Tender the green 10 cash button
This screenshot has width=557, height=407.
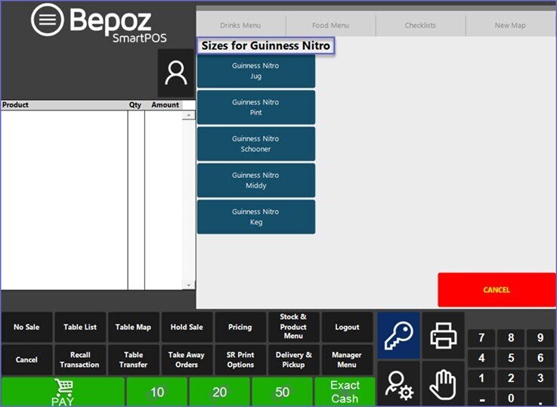pyautogui.click(x=157, y=392)
